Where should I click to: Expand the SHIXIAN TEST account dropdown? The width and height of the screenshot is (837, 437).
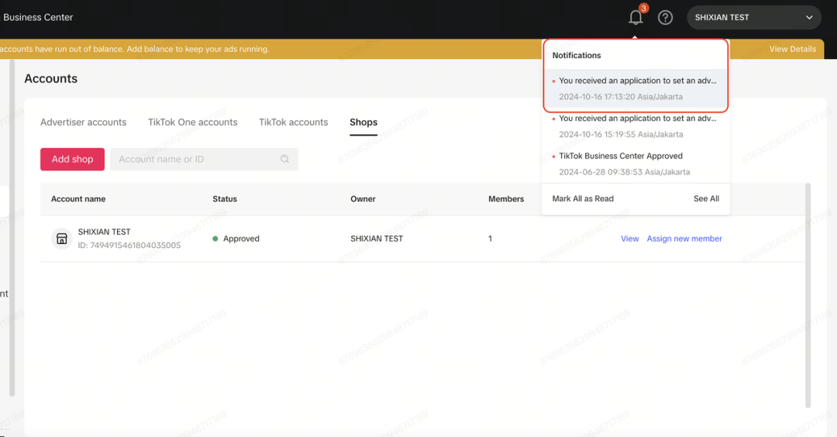810,18
